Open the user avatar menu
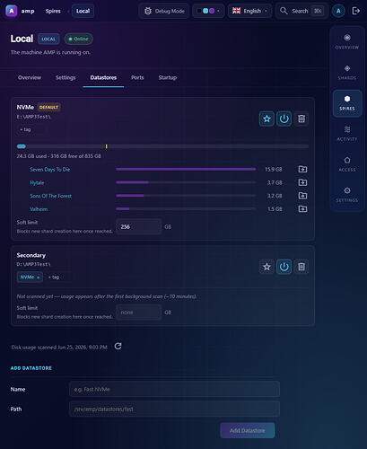The height and width of the screenshot is (449, 367). click(x=338, y=11)
